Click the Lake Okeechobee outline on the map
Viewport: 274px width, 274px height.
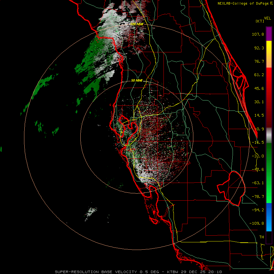click(x=231, y=188)
